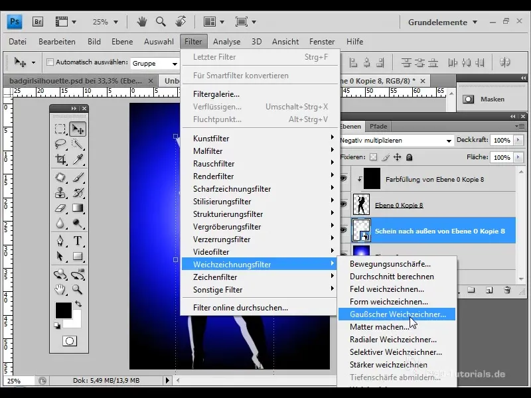
Task: Open the zoom level 25% dropdown
Action: tap(115, 23)
